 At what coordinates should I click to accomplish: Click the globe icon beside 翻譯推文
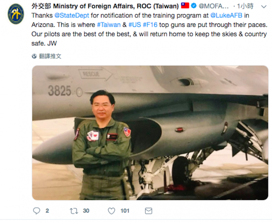click(x=34, y=56)
